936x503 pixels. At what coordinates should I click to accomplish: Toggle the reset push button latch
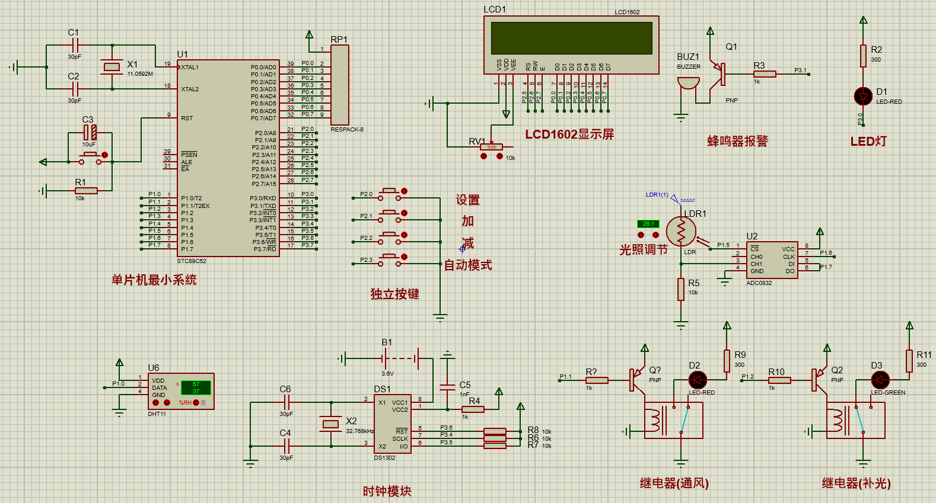coord(104,155)
